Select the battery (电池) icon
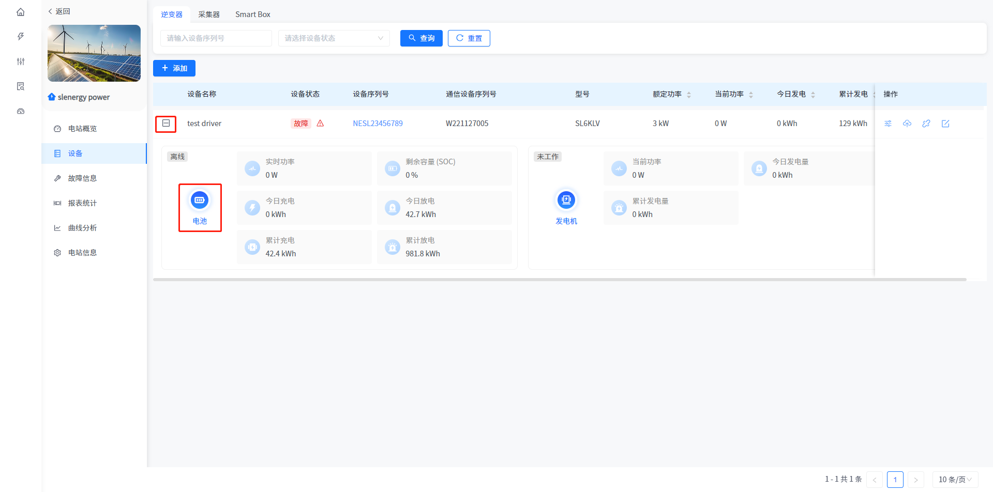The image size is (993, 492). [x=200, y=201]
